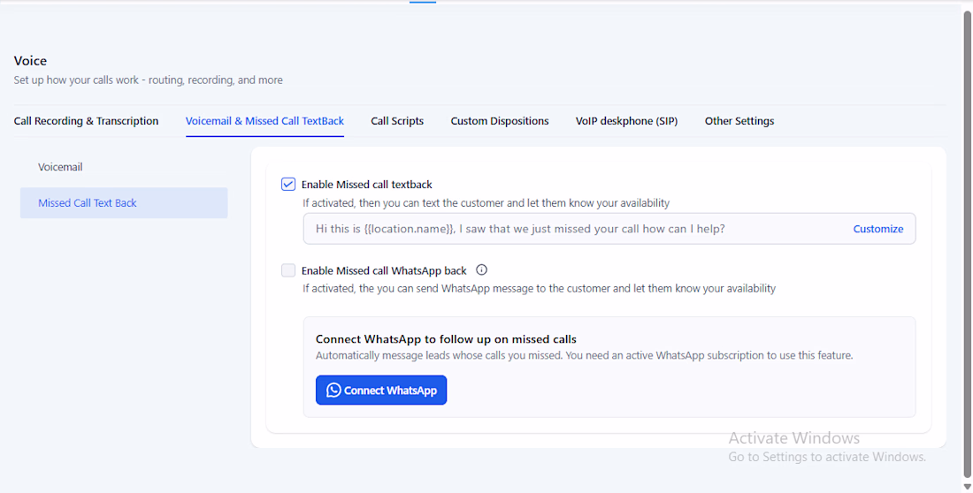Select Voicemail & Missed Call TextBack tab

click(265, 121)
